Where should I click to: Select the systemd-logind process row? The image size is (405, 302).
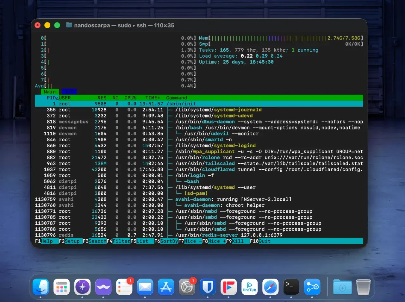coord(199,146)
